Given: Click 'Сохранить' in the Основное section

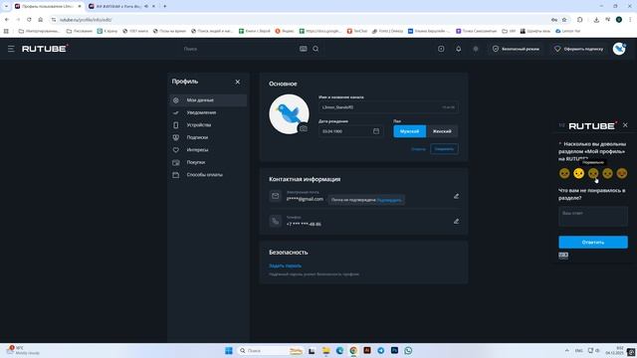Looking at the screenshot, I should point(444,149).
